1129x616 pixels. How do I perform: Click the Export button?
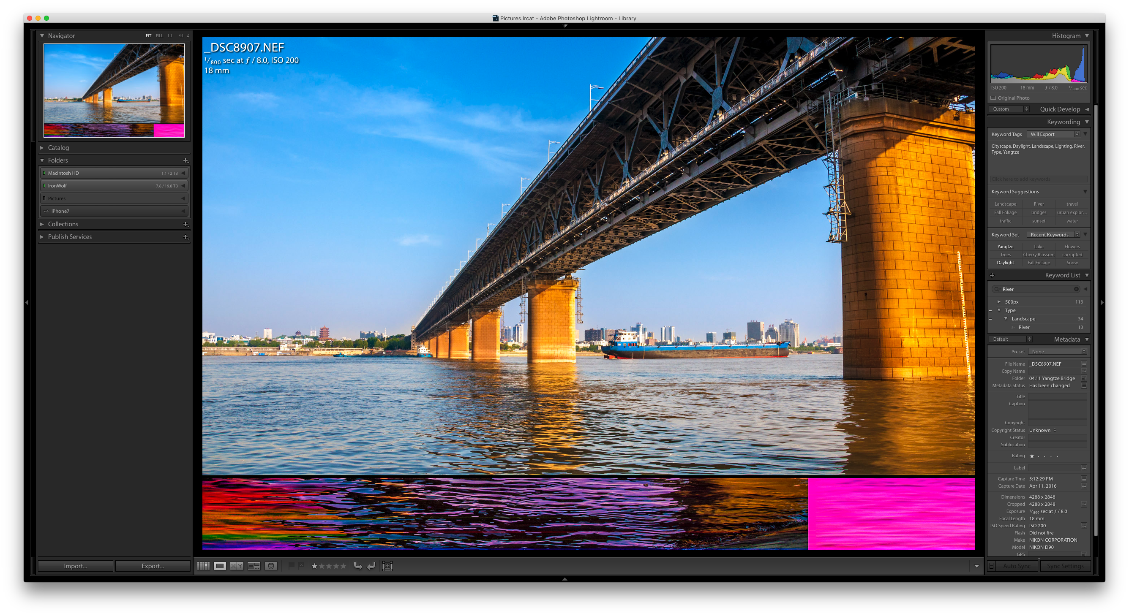(153, 566)
